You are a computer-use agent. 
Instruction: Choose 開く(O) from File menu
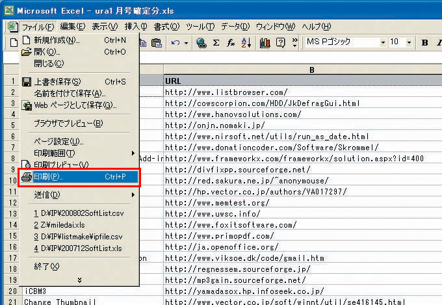[x=79, y=52]
